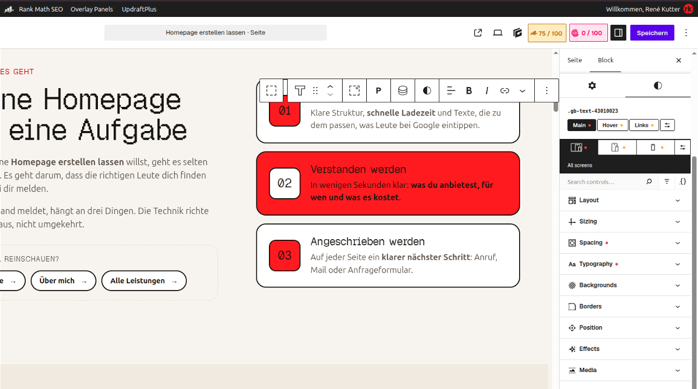
Task: Move block down with arrow
Action: [x=331, y=95]
